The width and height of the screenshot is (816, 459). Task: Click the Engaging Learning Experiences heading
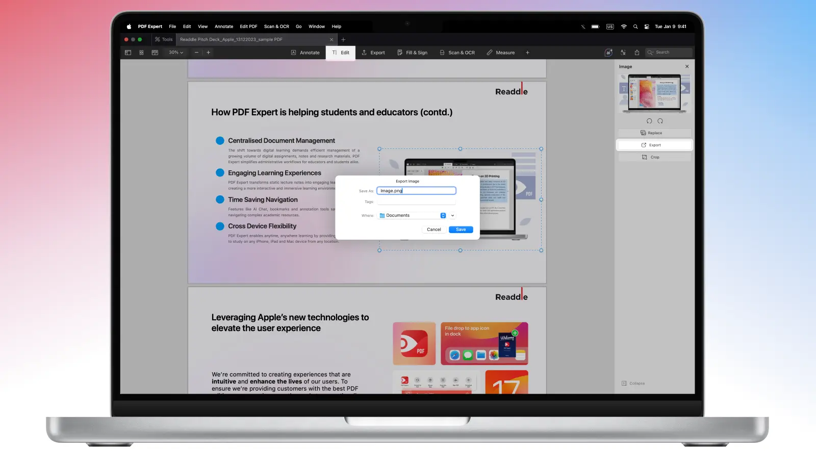pyautogui.click(x=274, y=173)
